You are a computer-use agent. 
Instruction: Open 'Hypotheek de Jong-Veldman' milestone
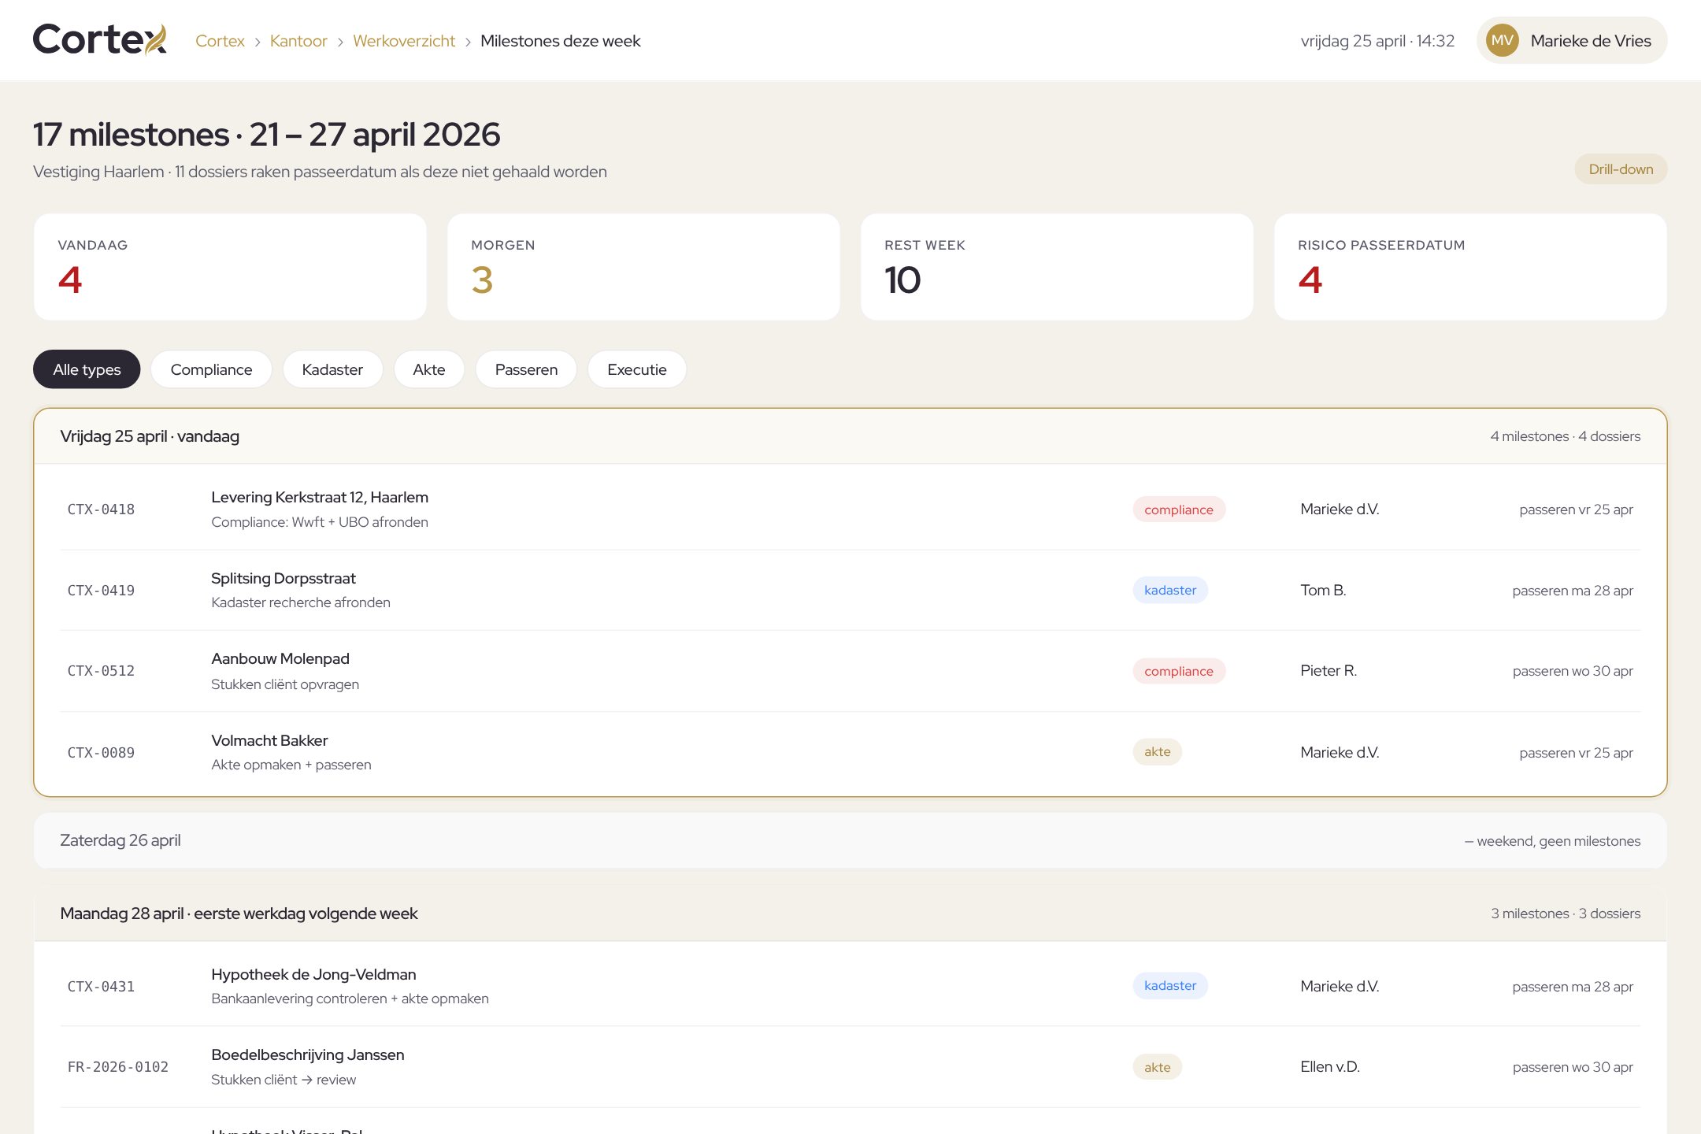point(313,974)
